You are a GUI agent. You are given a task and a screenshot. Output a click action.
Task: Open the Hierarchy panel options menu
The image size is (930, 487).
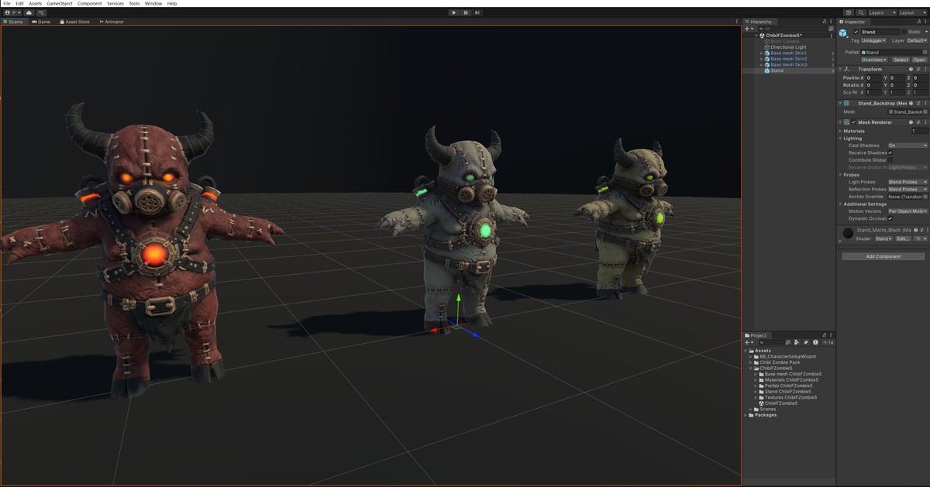point(832,22)
